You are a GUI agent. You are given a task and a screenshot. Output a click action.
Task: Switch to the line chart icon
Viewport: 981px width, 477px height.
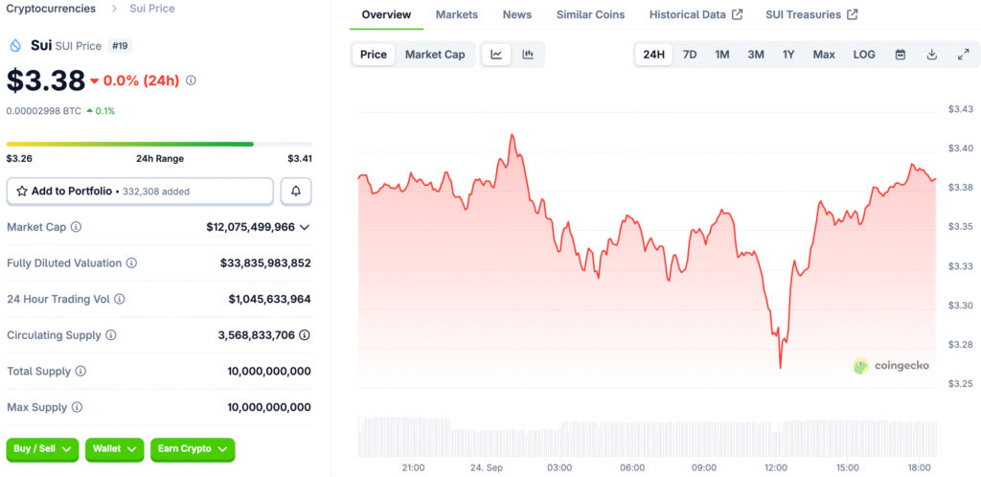[x=496, y=55]
